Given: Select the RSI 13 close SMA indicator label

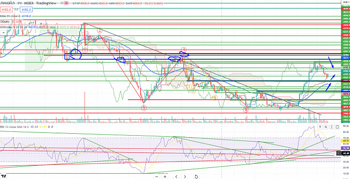Looking at the screenshot, I should 14,126.
